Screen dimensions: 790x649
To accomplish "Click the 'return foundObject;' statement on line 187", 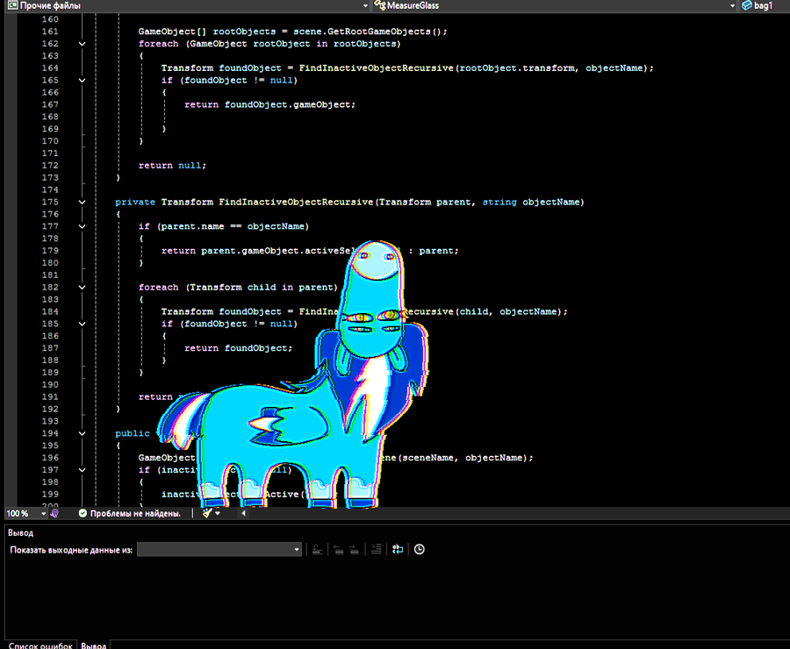I will click(x=238, y=348).
